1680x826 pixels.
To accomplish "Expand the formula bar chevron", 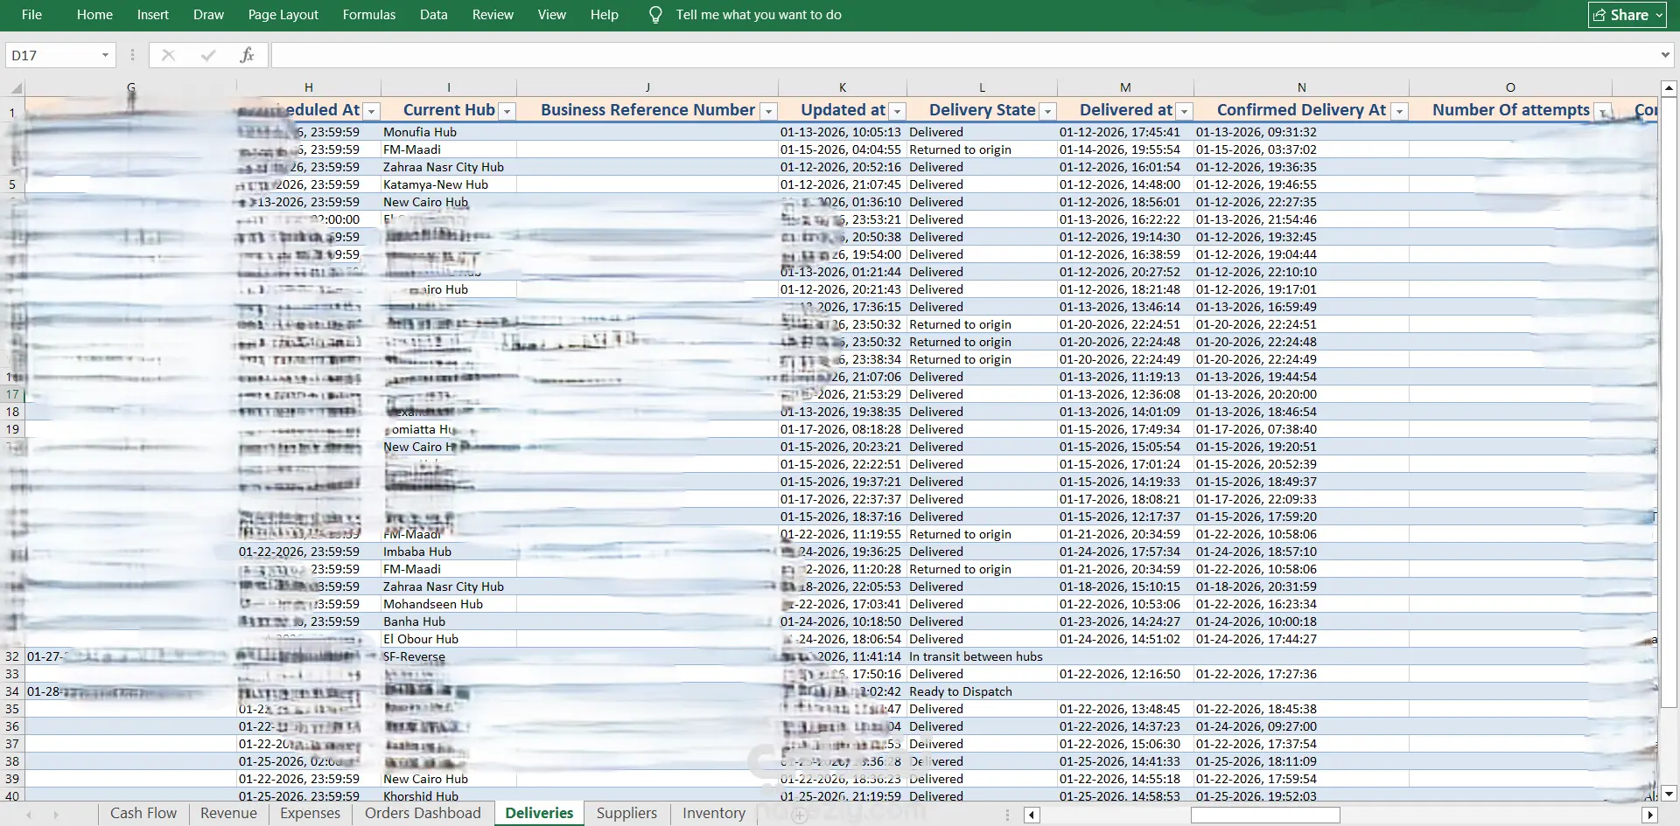I will 1664,55.
